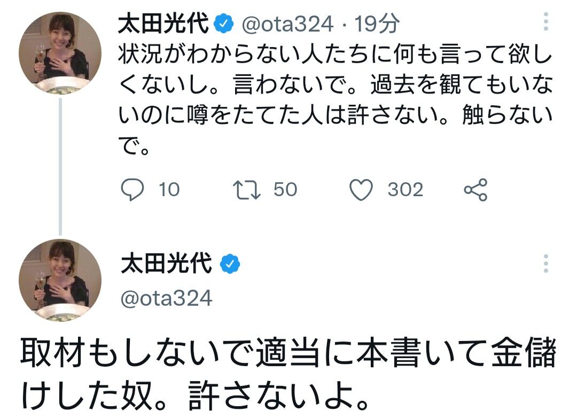
Task: Open the first tweet's three-dot menu
Action: coord(545,22)
